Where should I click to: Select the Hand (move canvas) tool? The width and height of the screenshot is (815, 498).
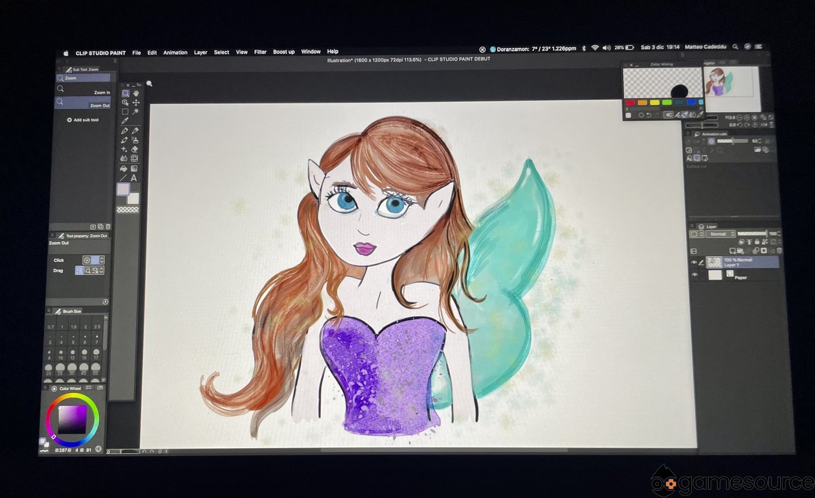click(136, 93)
